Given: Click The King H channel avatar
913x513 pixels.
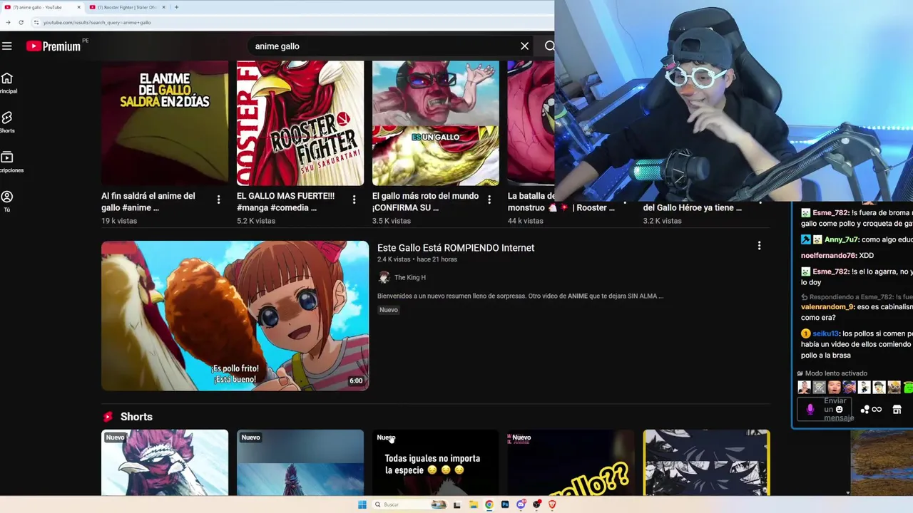Looking at the screenshot, I should [x=384, y=278].
